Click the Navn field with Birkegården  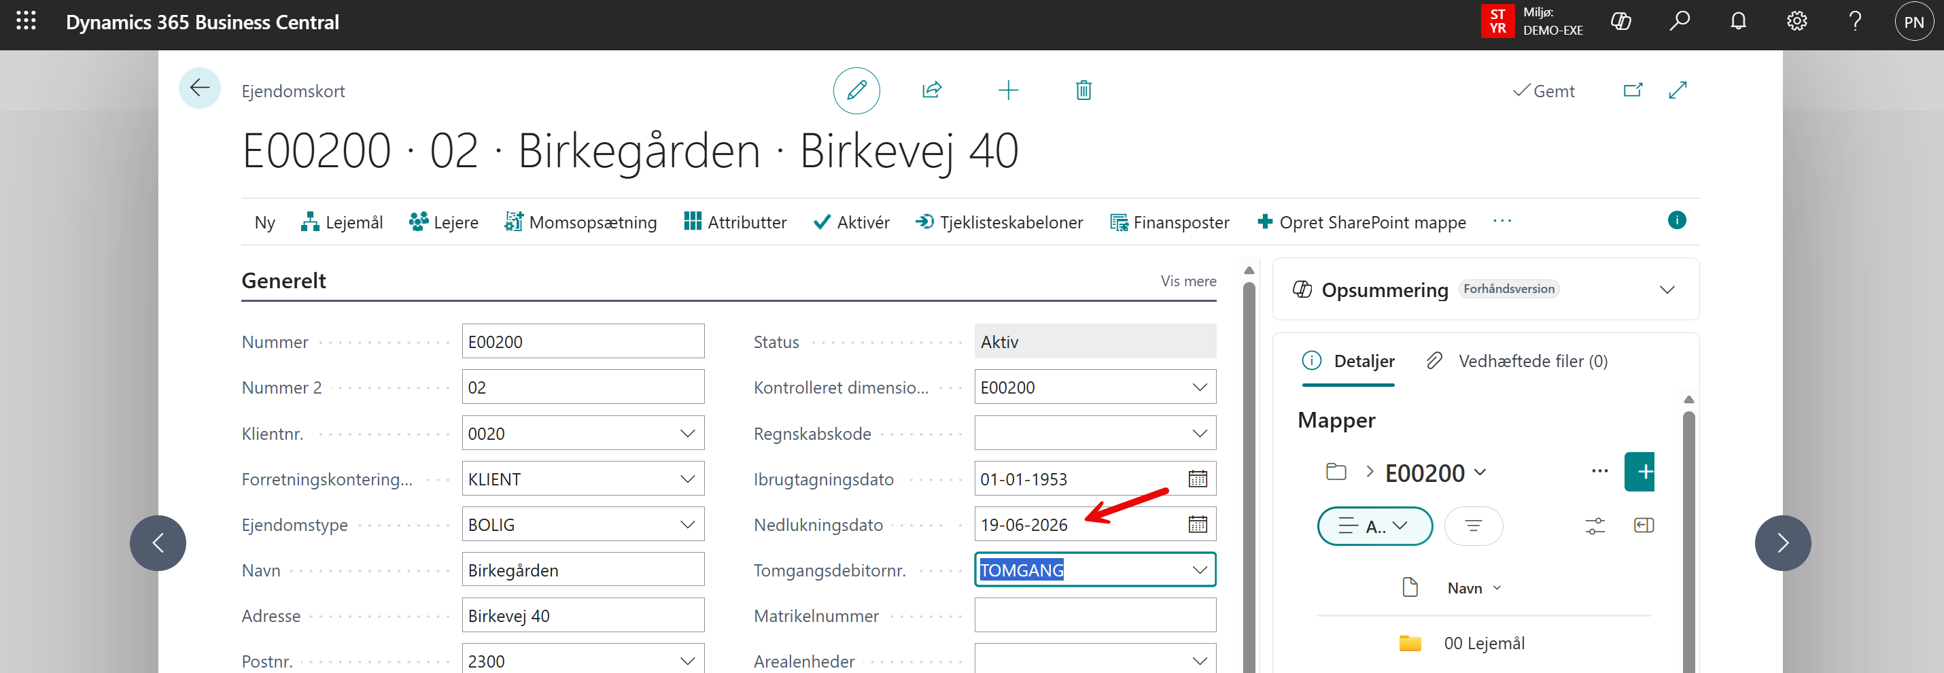(x=583, y=570)
